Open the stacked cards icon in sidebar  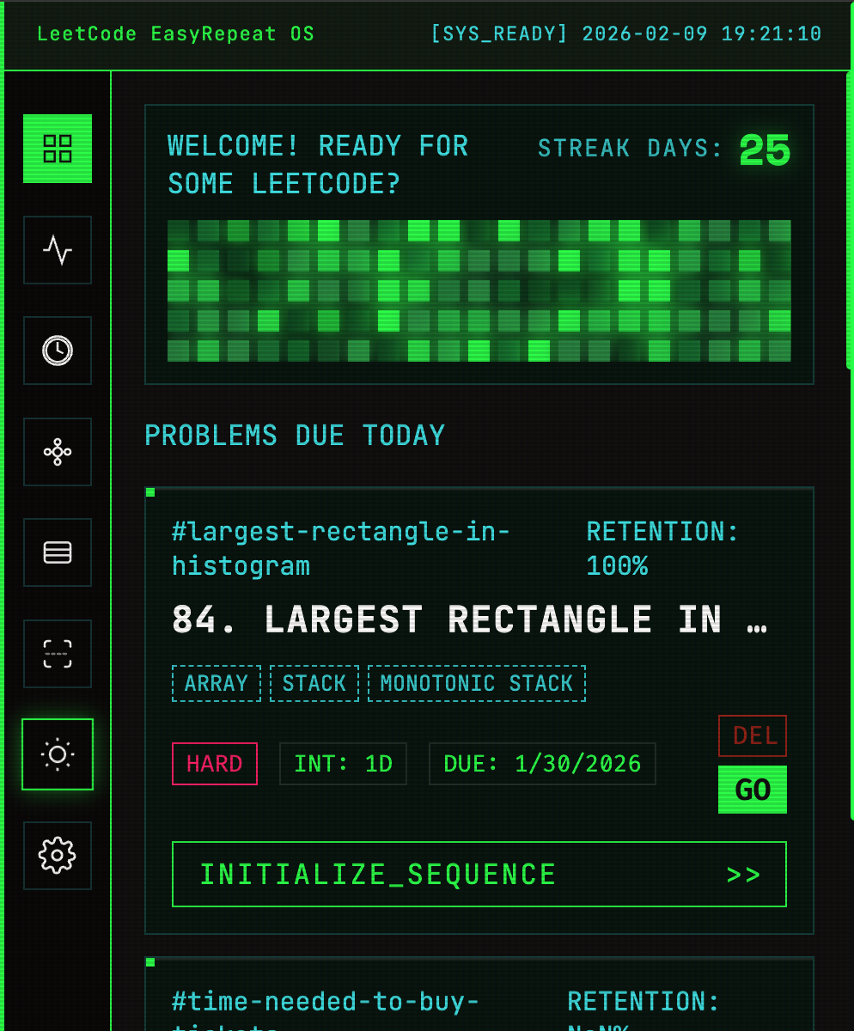[58, 552]
